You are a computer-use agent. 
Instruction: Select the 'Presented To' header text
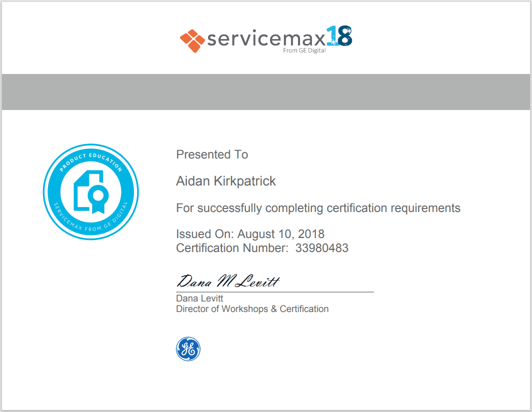211,154
